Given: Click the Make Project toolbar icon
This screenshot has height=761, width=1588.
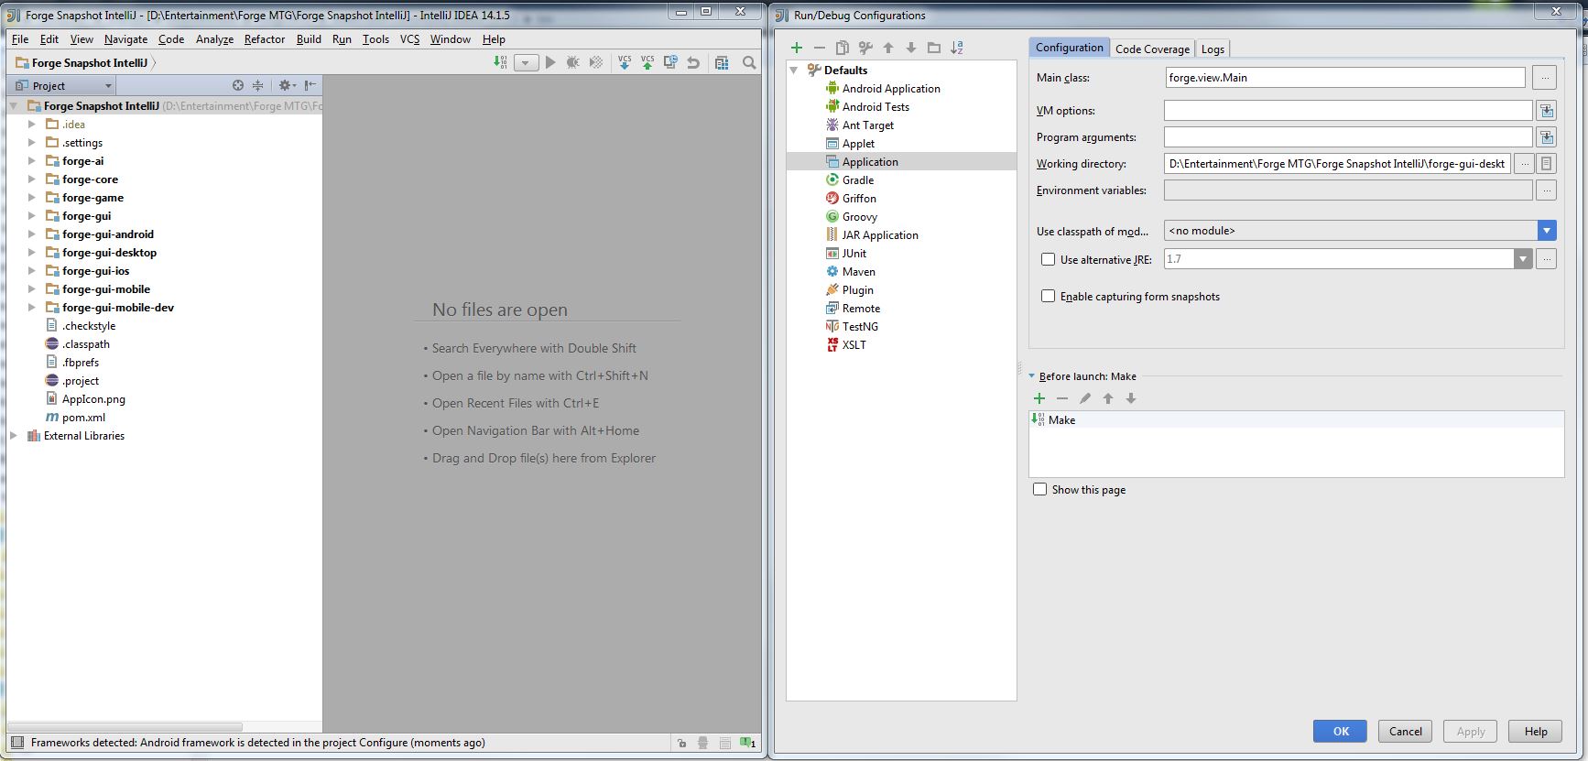Looking at the screenshot, I should [x=500, y=62].
